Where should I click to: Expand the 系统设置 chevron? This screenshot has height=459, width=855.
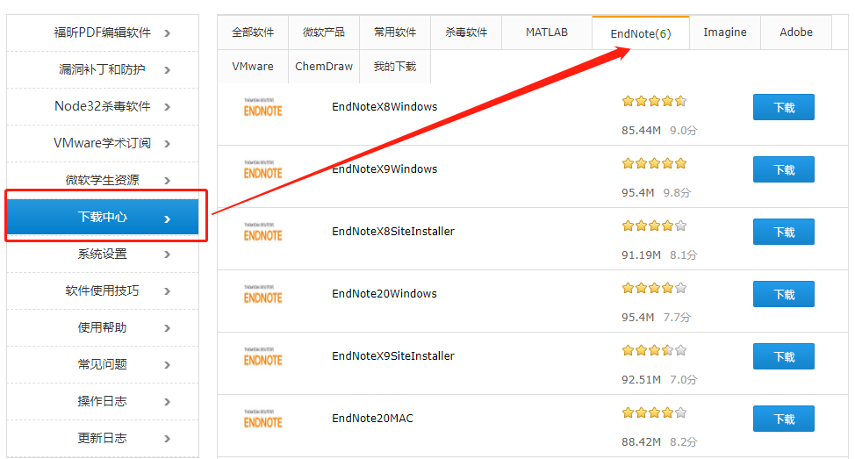point(168,255)
